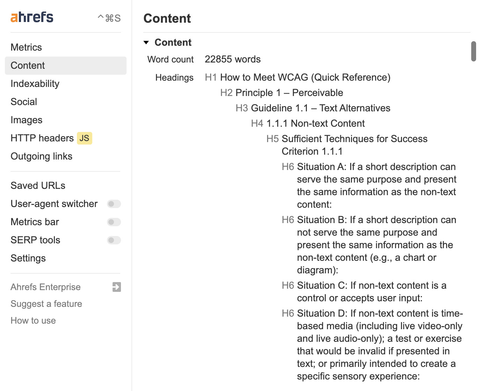Click the vertical scrollbar thumb

click(x=474, y=51)
